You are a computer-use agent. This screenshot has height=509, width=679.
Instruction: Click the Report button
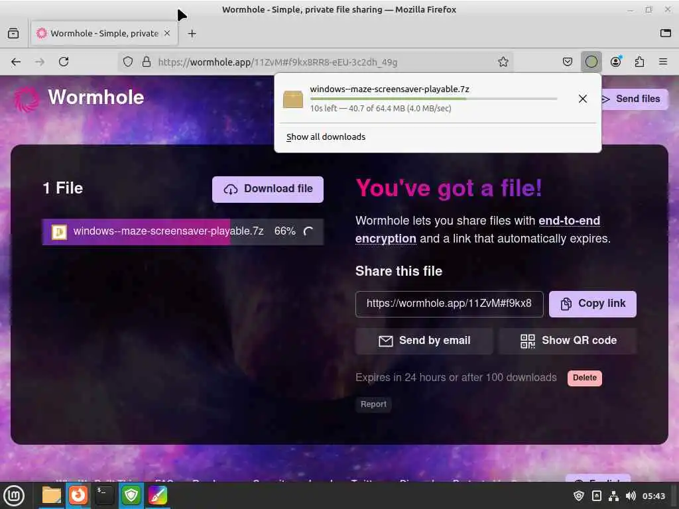pos(373,404)
